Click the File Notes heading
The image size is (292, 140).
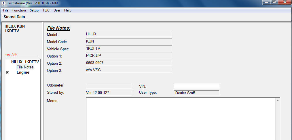pyautogui.click(x=59, y=28)
